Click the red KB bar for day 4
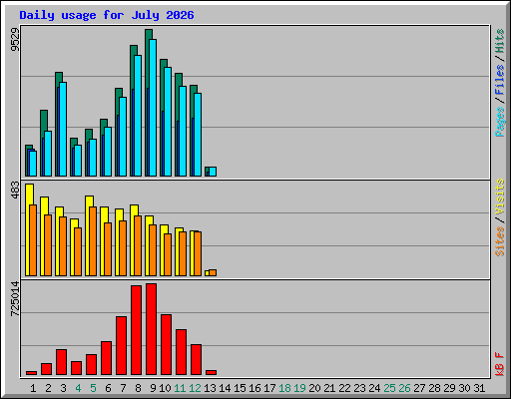511x399 pixels. pyautogui.click(x=76, y=368)
